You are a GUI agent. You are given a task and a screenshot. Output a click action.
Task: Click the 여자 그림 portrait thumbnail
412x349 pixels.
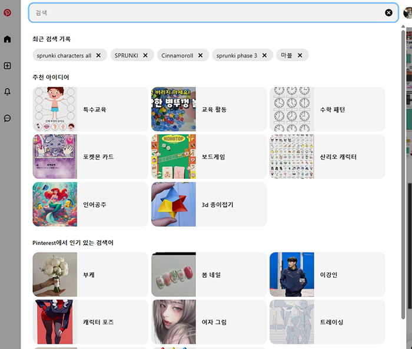point(174,322)
